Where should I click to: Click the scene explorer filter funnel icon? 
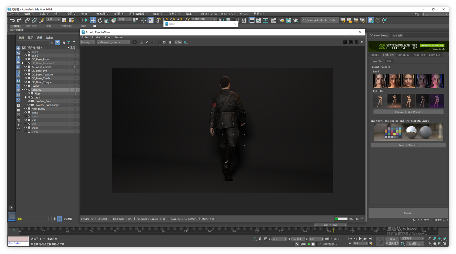pos(57,43)
